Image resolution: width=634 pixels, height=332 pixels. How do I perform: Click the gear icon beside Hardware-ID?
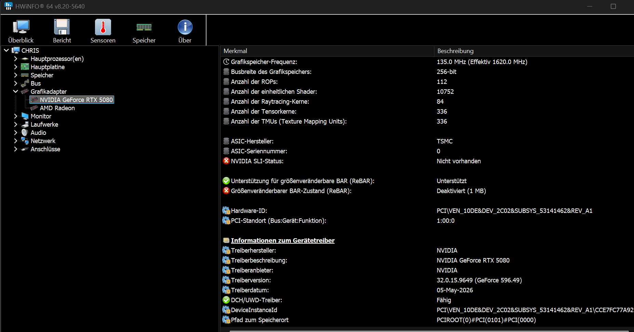click(x=226, y=210)
